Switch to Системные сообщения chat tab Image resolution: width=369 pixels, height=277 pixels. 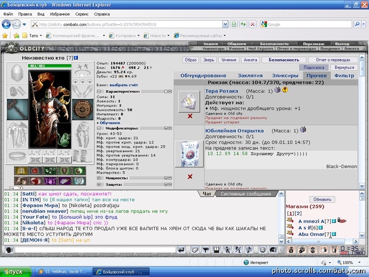245,194
